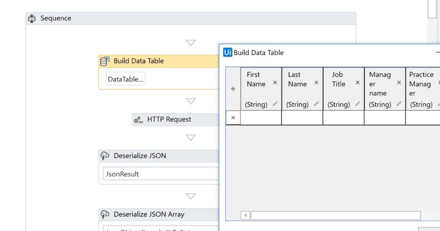Click the drop arrow above Build Data Table
The width and height of the screenshot is (440, 231).
[191, 43]
